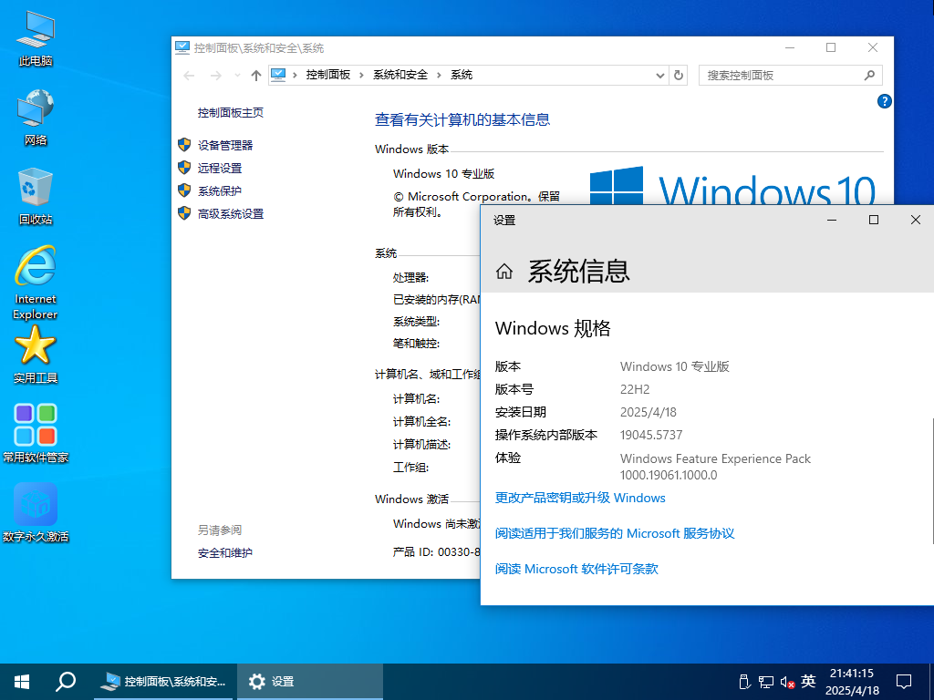
Task: Open recent locations dropdown arrow
Action: click(x=238, y=76)
